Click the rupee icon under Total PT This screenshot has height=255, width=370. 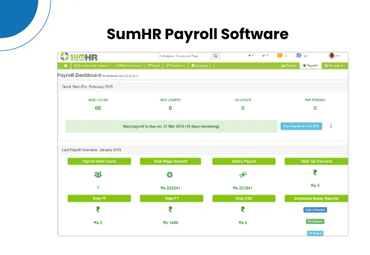[171, 209]
